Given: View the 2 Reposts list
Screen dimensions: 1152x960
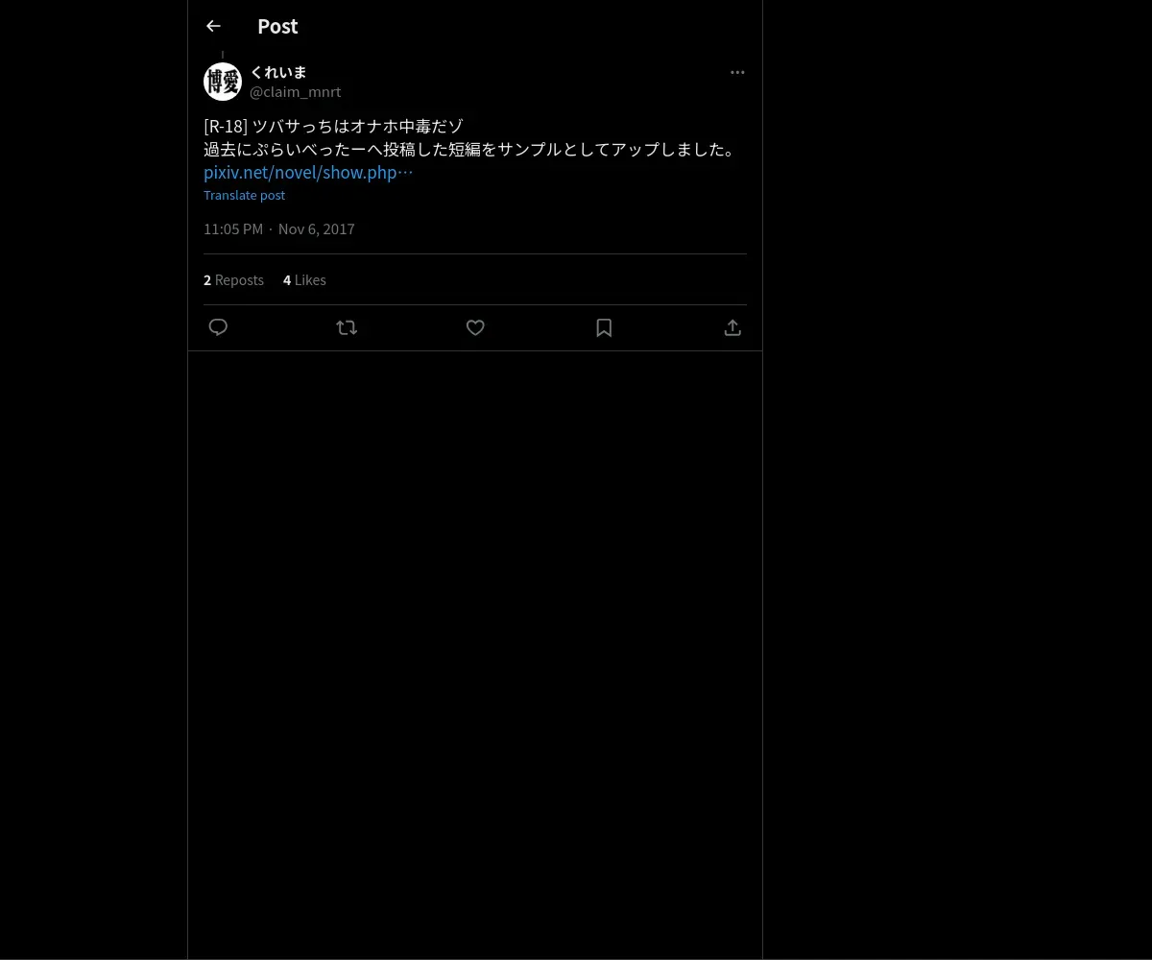Looking at the screenshot, I should 233,280.
